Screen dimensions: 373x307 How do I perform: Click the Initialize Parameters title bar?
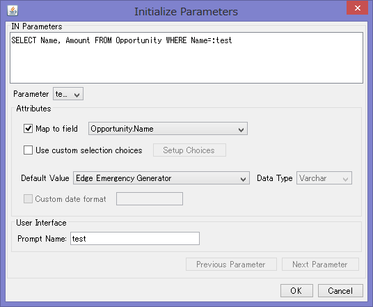tap(186, 11)
